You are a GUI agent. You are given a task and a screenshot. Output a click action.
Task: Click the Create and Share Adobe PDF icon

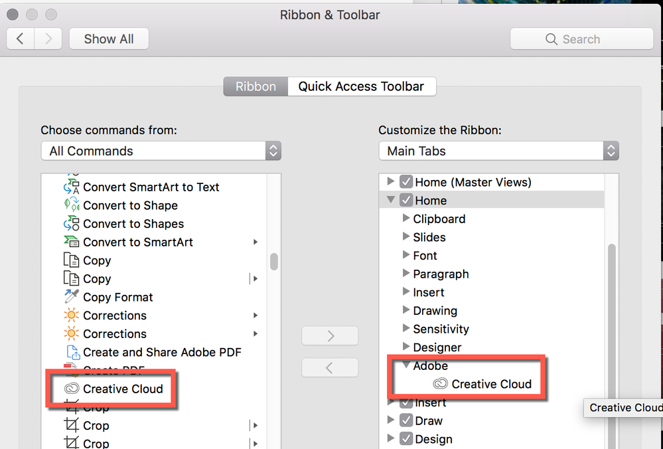pos(72,352)
